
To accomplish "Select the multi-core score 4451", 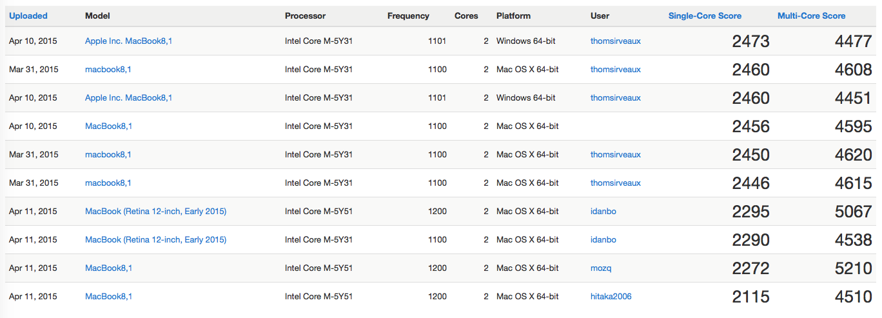I will 854,98.
